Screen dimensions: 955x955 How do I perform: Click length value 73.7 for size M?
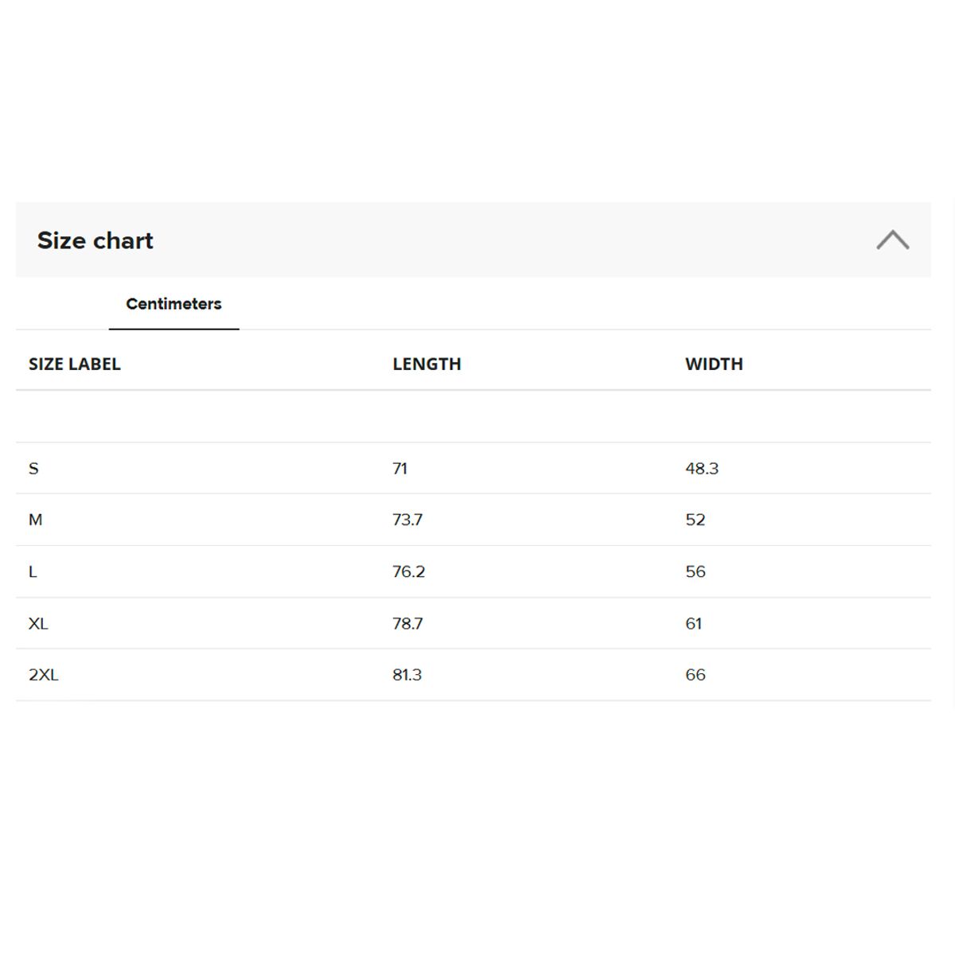407,520
